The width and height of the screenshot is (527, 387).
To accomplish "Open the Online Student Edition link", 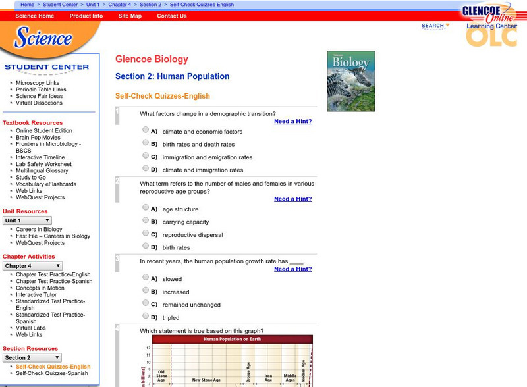I will 44,130.
